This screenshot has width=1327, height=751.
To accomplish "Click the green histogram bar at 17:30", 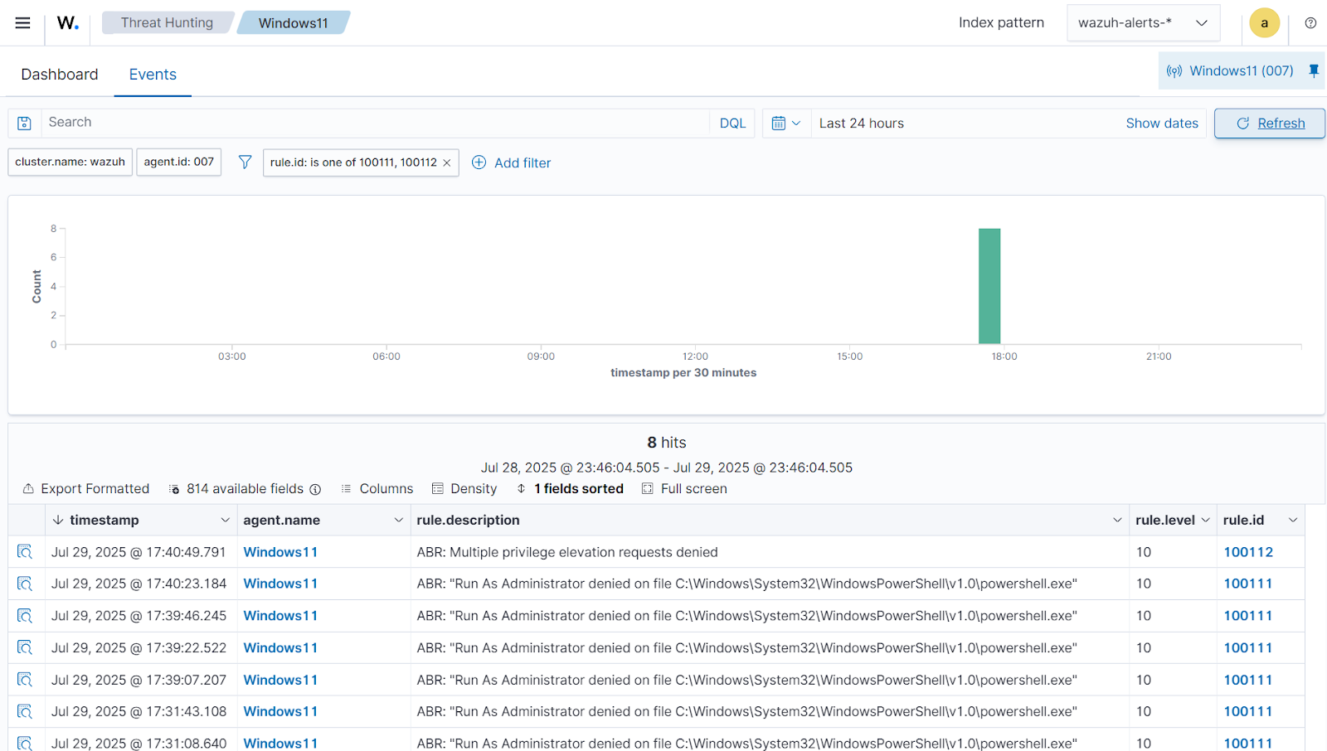I will [x=989, y=286].
